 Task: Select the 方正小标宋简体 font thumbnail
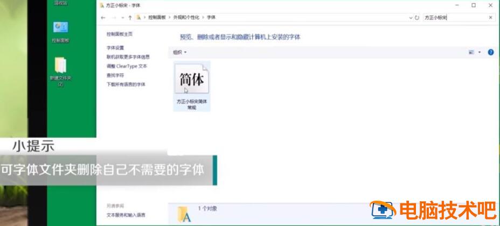(x=192, y=79)
